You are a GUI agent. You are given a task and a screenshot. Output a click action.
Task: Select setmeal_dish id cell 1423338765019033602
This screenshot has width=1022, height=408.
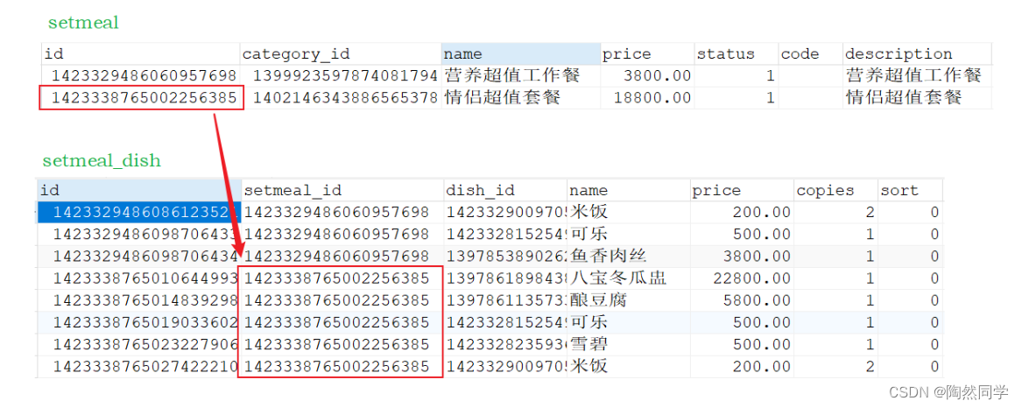(139, 322)
